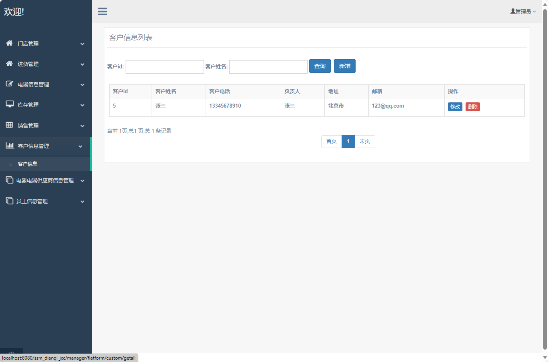The height and width of the screenshot is (362, 548).
Task: Go to 末页 last page link
Action: point(364,142)
